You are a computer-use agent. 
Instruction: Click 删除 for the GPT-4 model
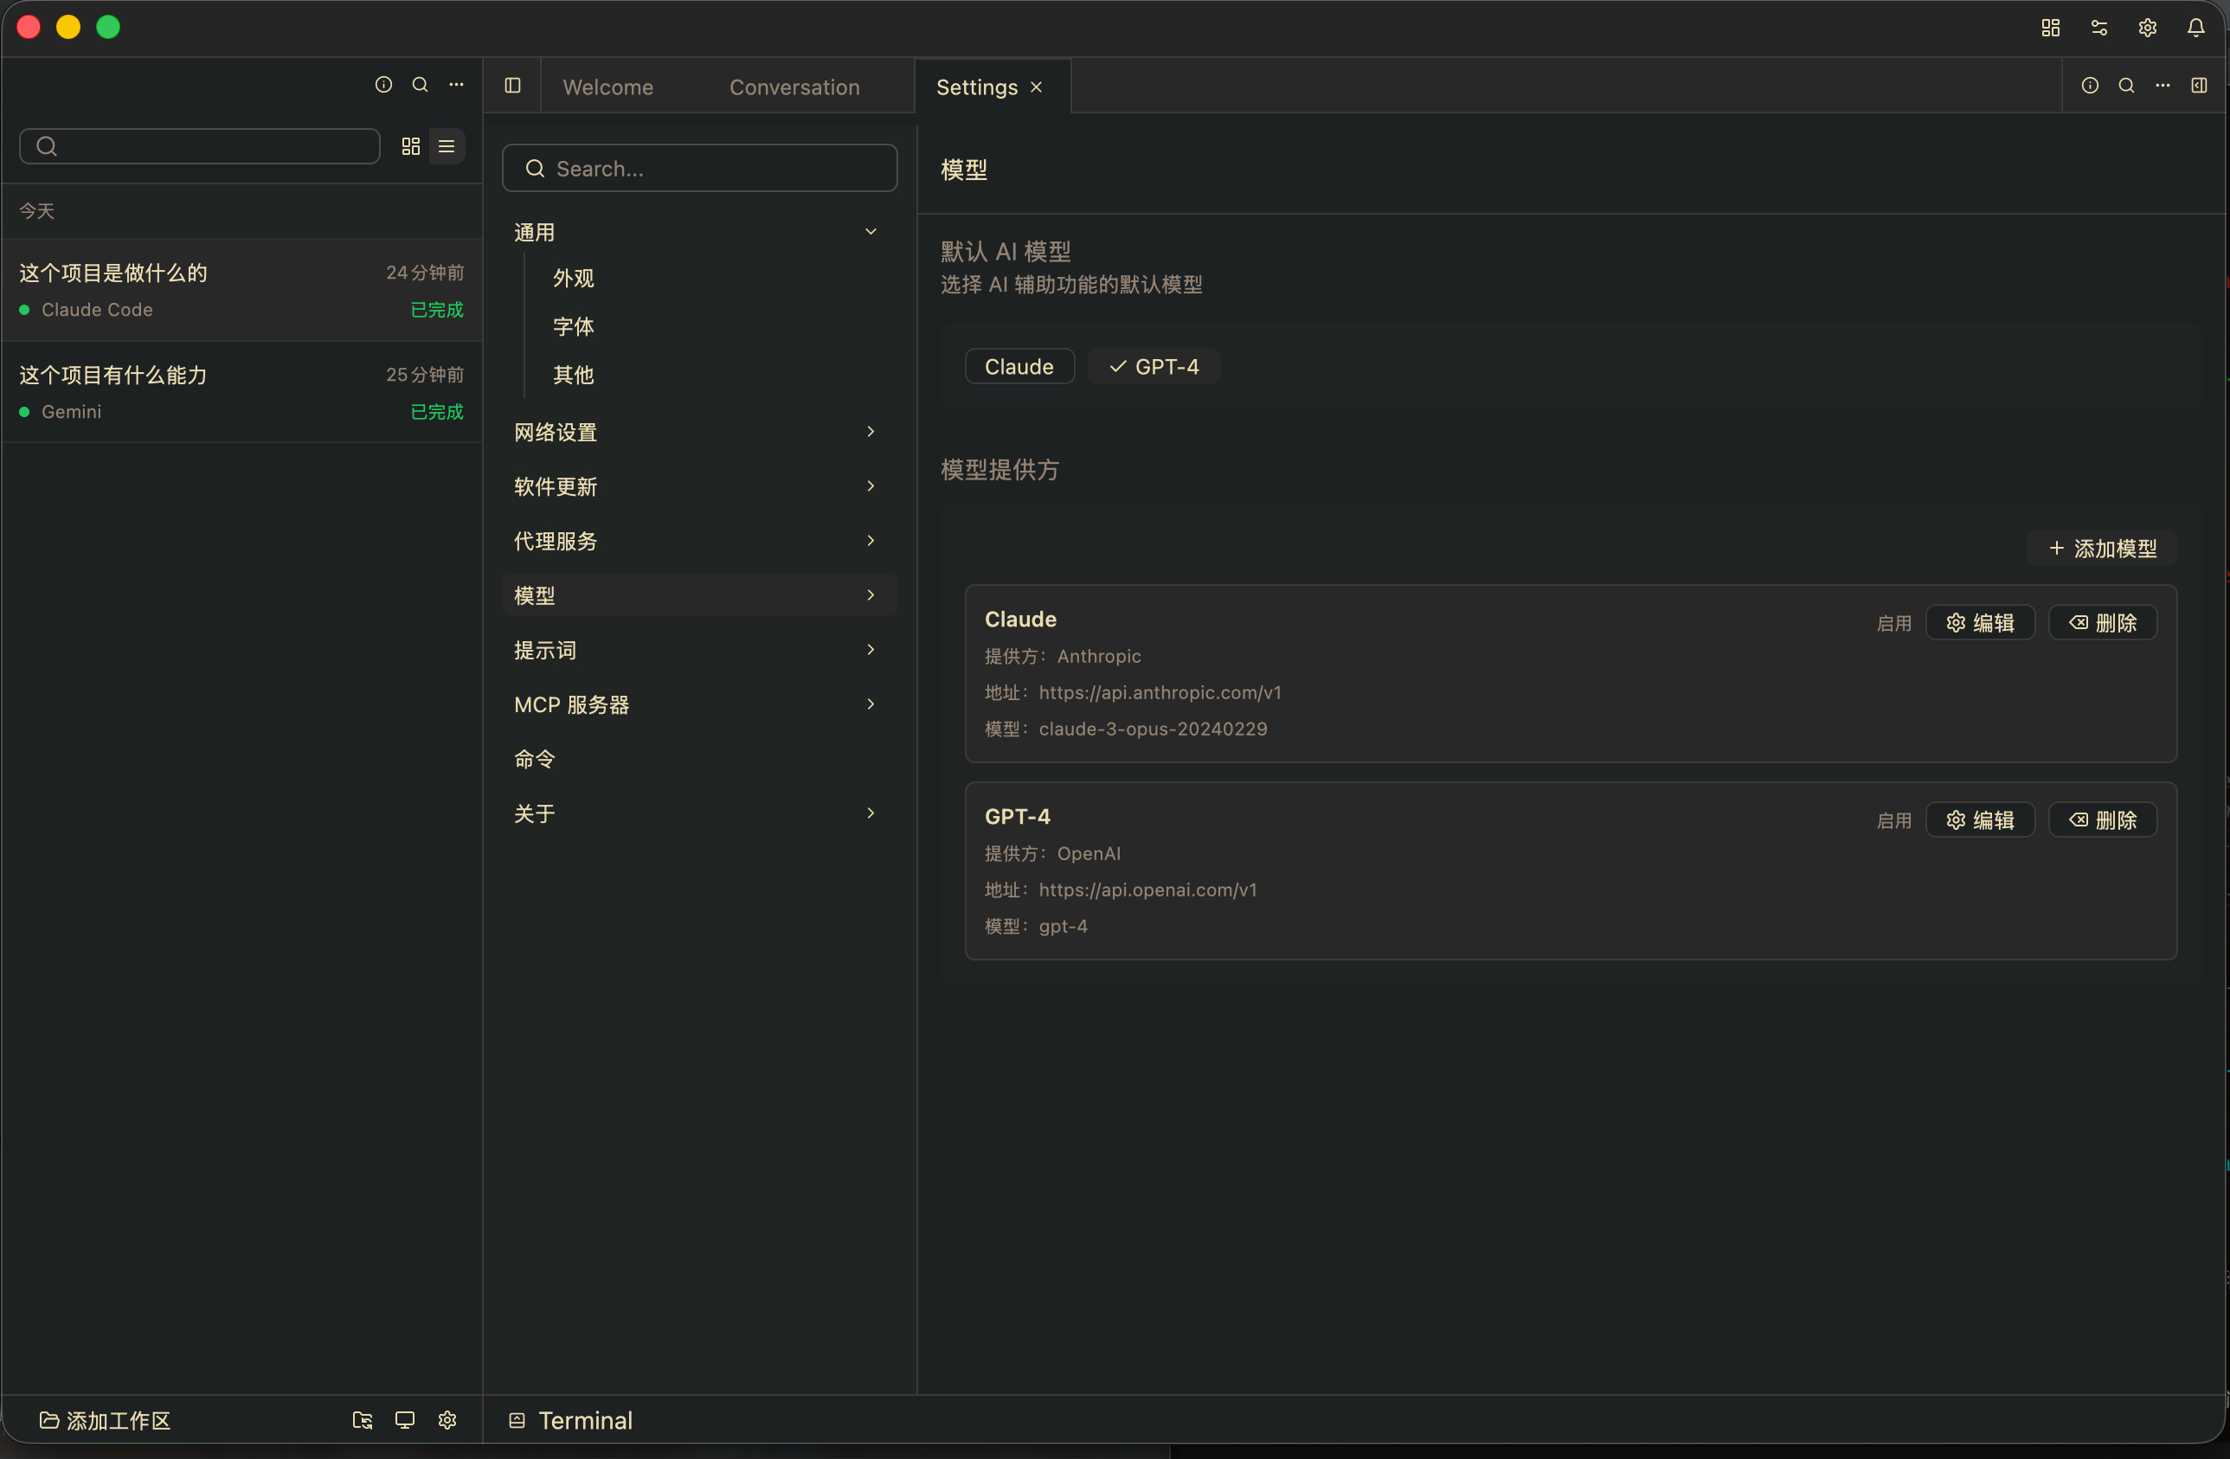point(2103,819)
